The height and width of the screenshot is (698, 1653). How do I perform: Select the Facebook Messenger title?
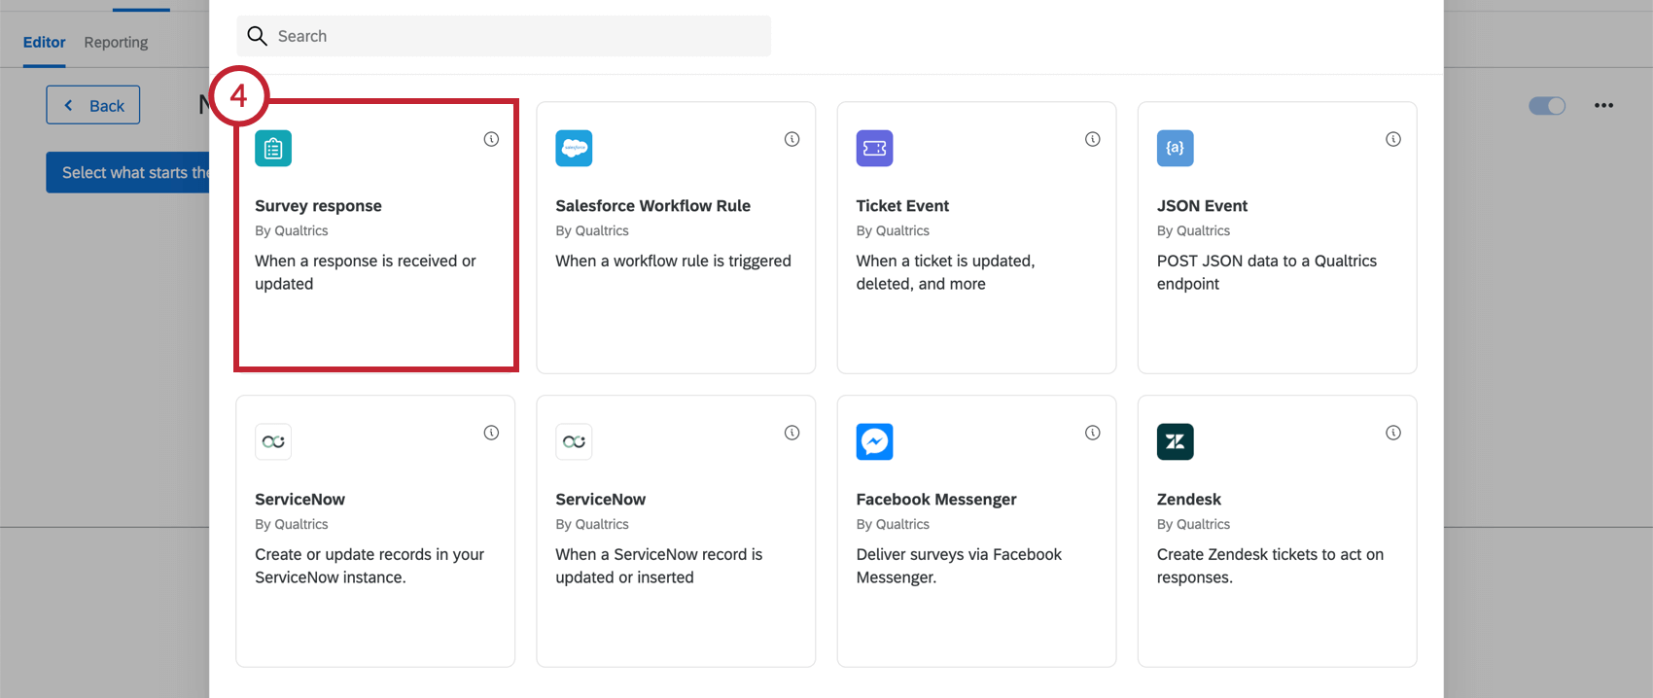[x=936, y=500]
